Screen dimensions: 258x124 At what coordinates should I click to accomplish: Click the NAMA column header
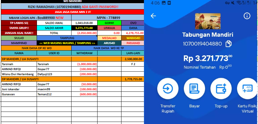click(x=19, y=53)
